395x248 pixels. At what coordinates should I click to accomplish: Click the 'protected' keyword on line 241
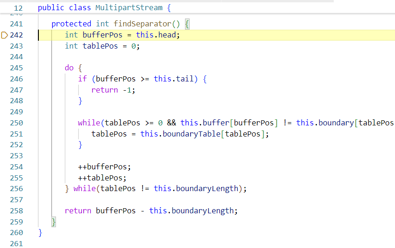[71, 24]
